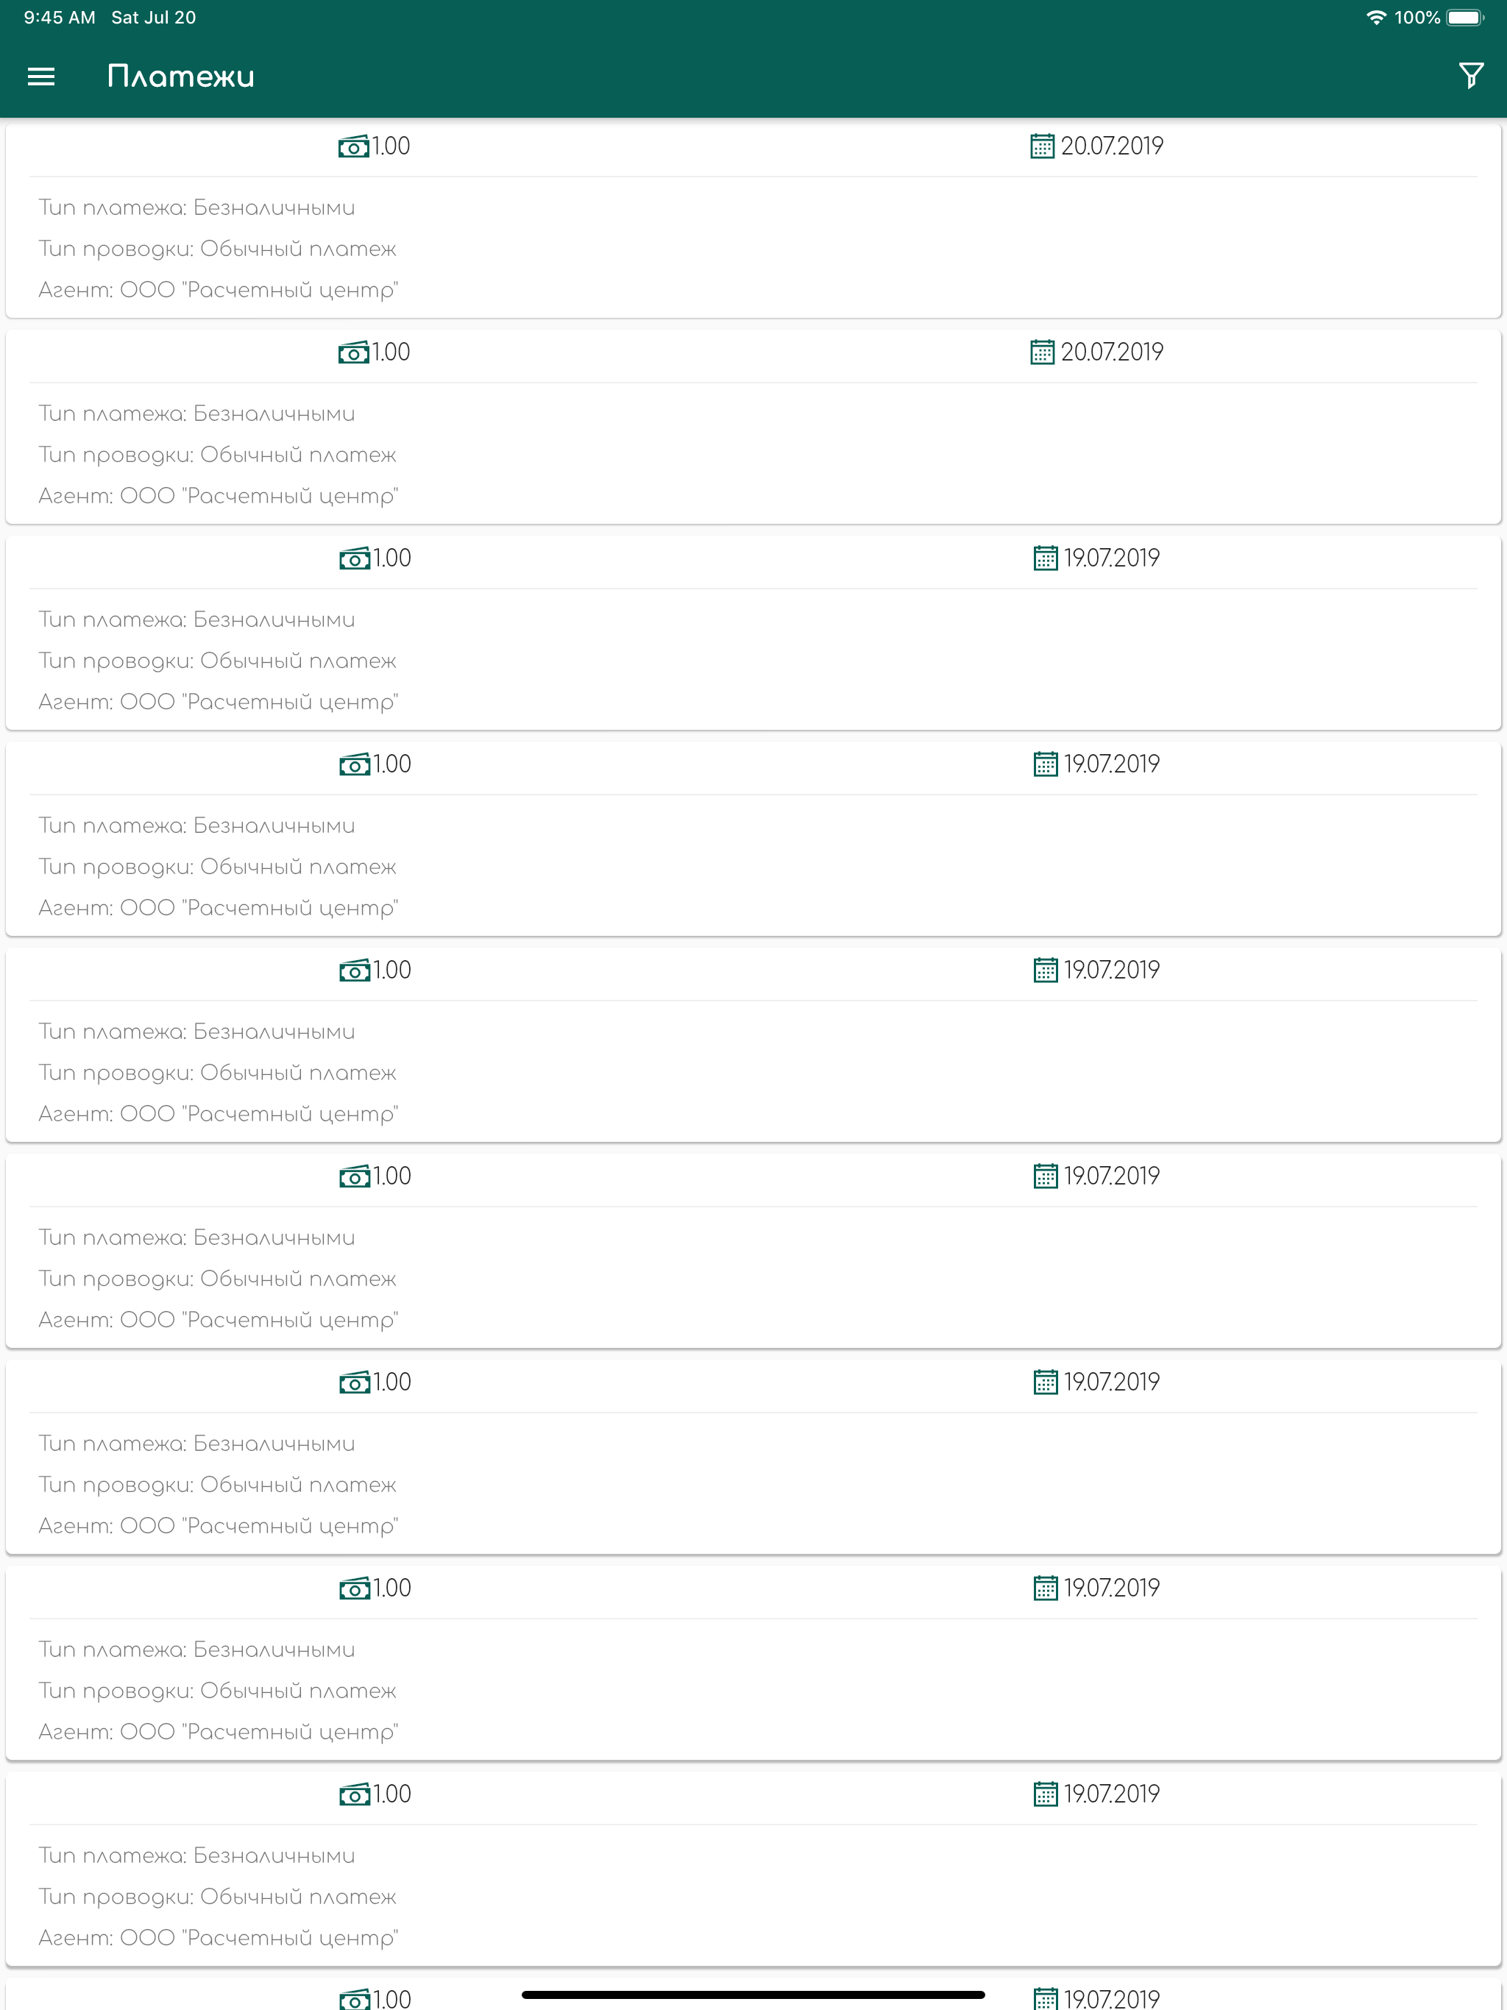
Task: Open sixth payment card's 'Тип платежа' line
Action: pyautogui.click(x=196, y=1237)
